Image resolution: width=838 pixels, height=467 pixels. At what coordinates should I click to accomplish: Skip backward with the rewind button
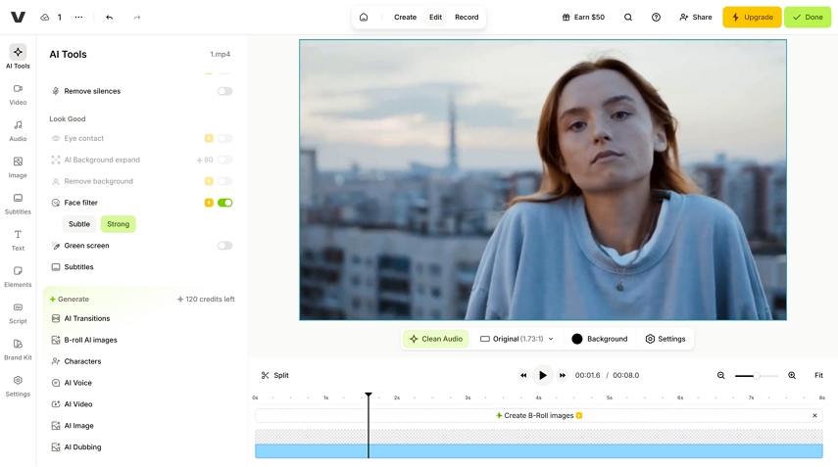[523, 375]
